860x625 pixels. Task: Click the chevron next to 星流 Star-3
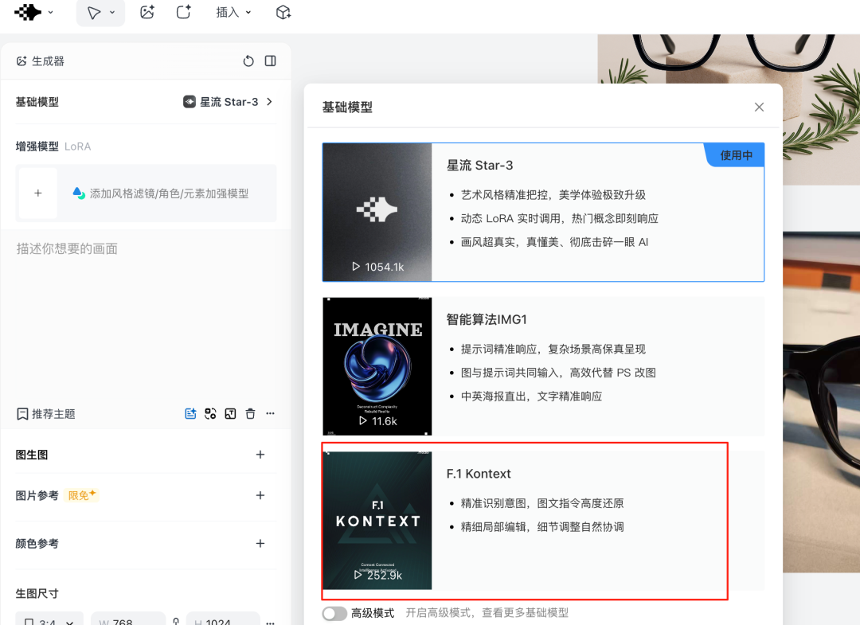(x=269, y=102)
